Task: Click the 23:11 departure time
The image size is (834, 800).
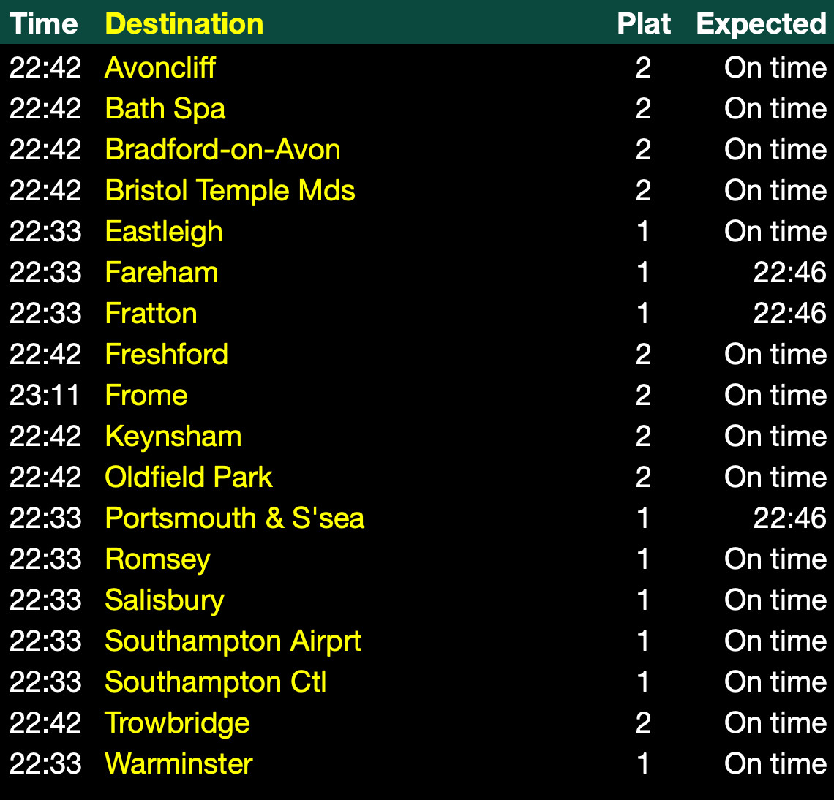Action: [x=45, y=396]
